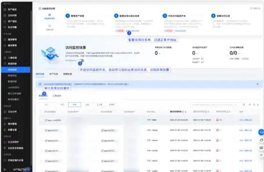Image resolution: width=264 pixels, height=172 pixels.
Task: Switch to the 访问记录 tab
Action: point(40,74)
